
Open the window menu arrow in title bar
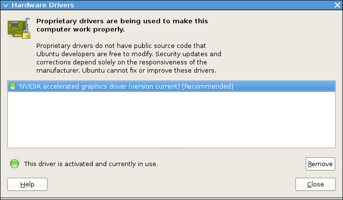[5, 5]
